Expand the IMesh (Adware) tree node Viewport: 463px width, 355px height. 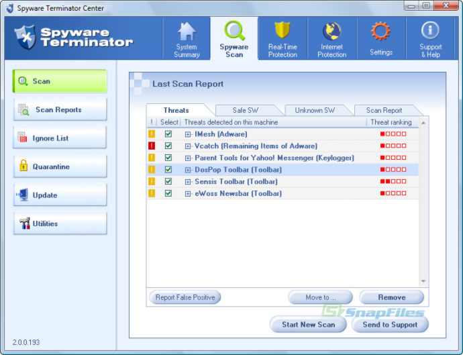coord(188,134)
